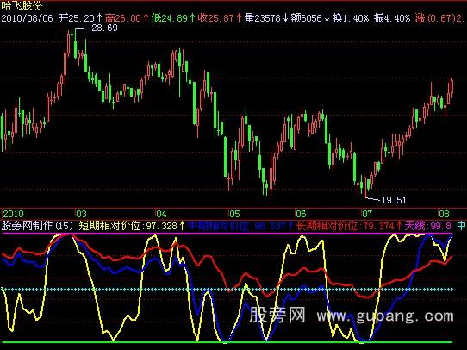The height and width of the screenshot is (350, 467).
Task: Select the 2010 year marker on timeline
Action: [14, 214]
